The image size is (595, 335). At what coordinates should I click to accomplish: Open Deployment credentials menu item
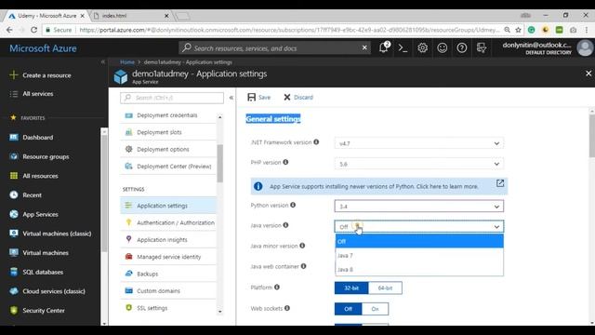pos(168,115)
